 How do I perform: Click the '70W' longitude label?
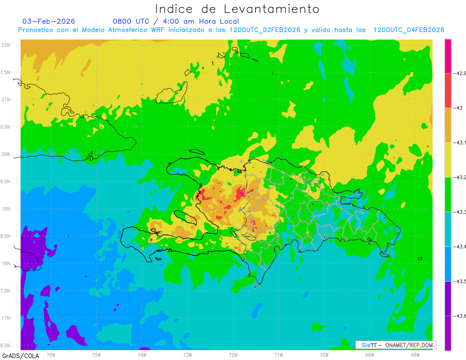point(324,355)
